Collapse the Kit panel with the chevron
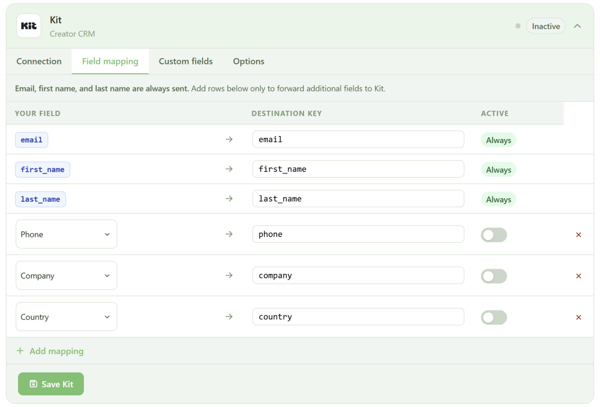The image size is (600, 407). click(x=577, y=26)
